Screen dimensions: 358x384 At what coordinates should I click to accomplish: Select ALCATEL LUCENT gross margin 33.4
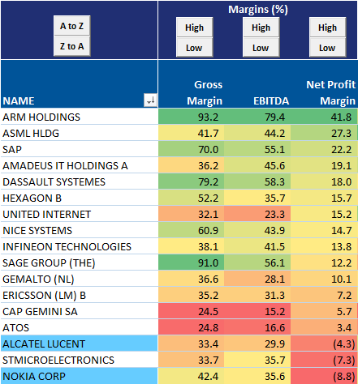[x=191, y=343]
